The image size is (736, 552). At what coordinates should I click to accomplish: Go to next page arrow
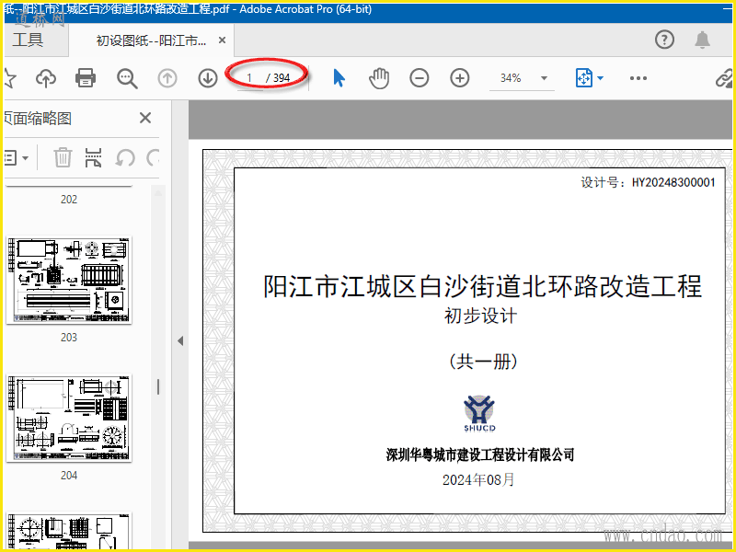[208, 78]
